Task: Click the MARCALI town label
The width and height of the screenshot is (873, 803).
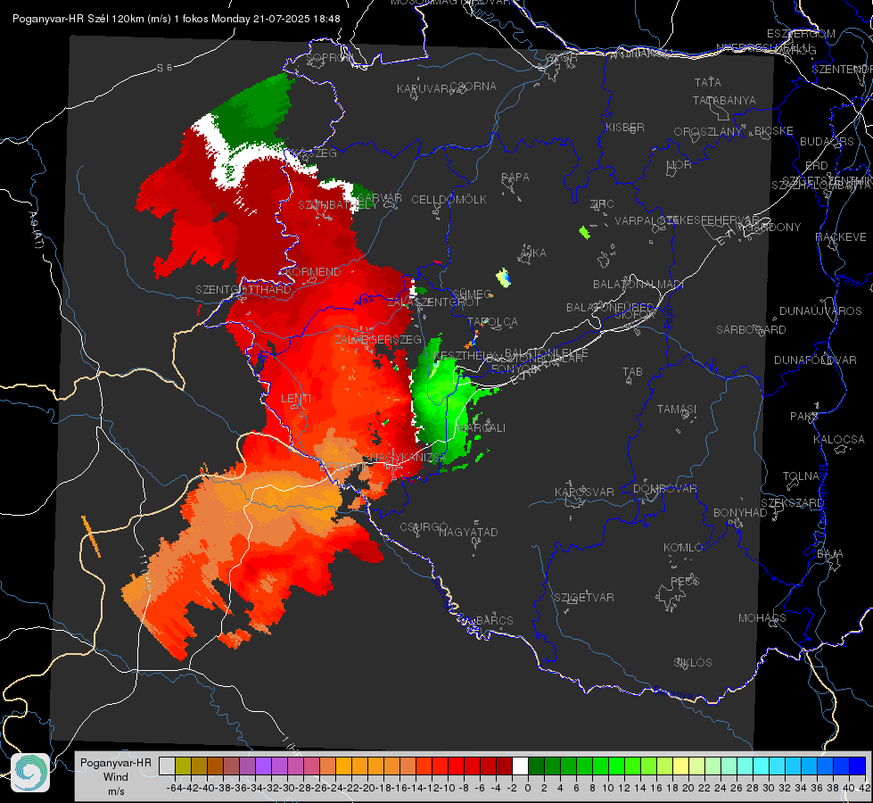Action: 482,428
